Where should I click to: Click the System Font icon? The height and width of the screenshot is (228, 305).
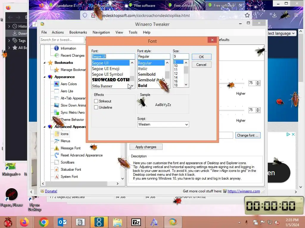pyautogui.click(x=56, y=177)
